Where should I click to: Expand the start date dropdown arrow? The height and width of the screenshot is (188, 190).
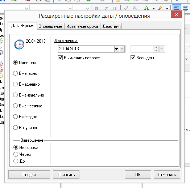(116, 49)
